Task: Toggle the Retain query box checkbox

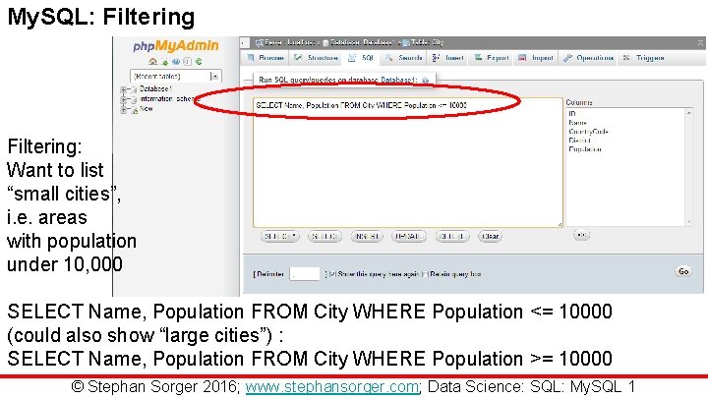Action: (425, 274)
